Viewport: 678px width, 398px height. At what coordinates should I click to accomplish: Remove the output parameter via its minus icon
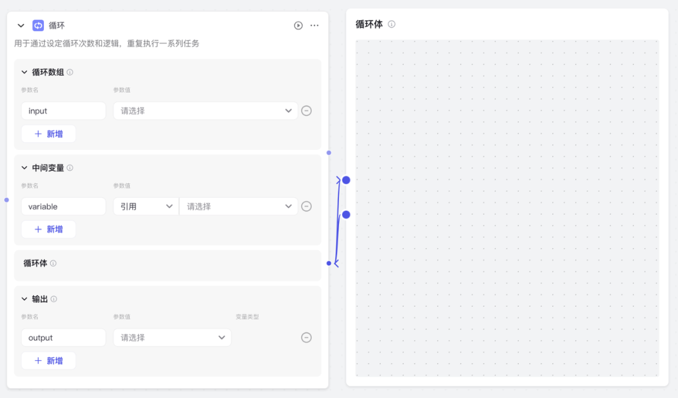point(306,337)
